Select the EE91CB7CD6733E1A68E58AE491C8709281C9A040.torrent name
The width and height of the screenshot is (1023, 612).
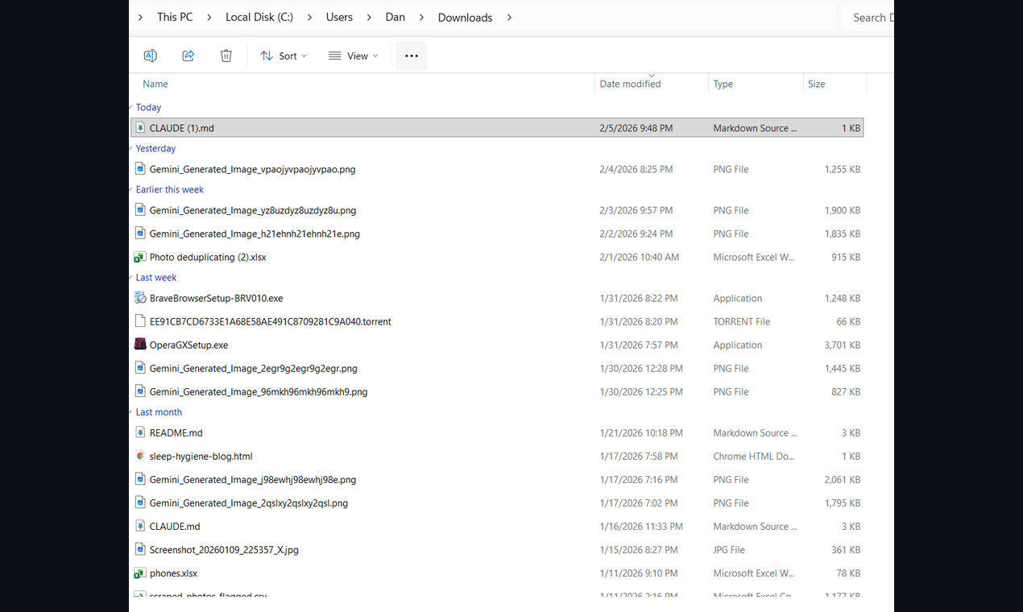tap(271, 321)
